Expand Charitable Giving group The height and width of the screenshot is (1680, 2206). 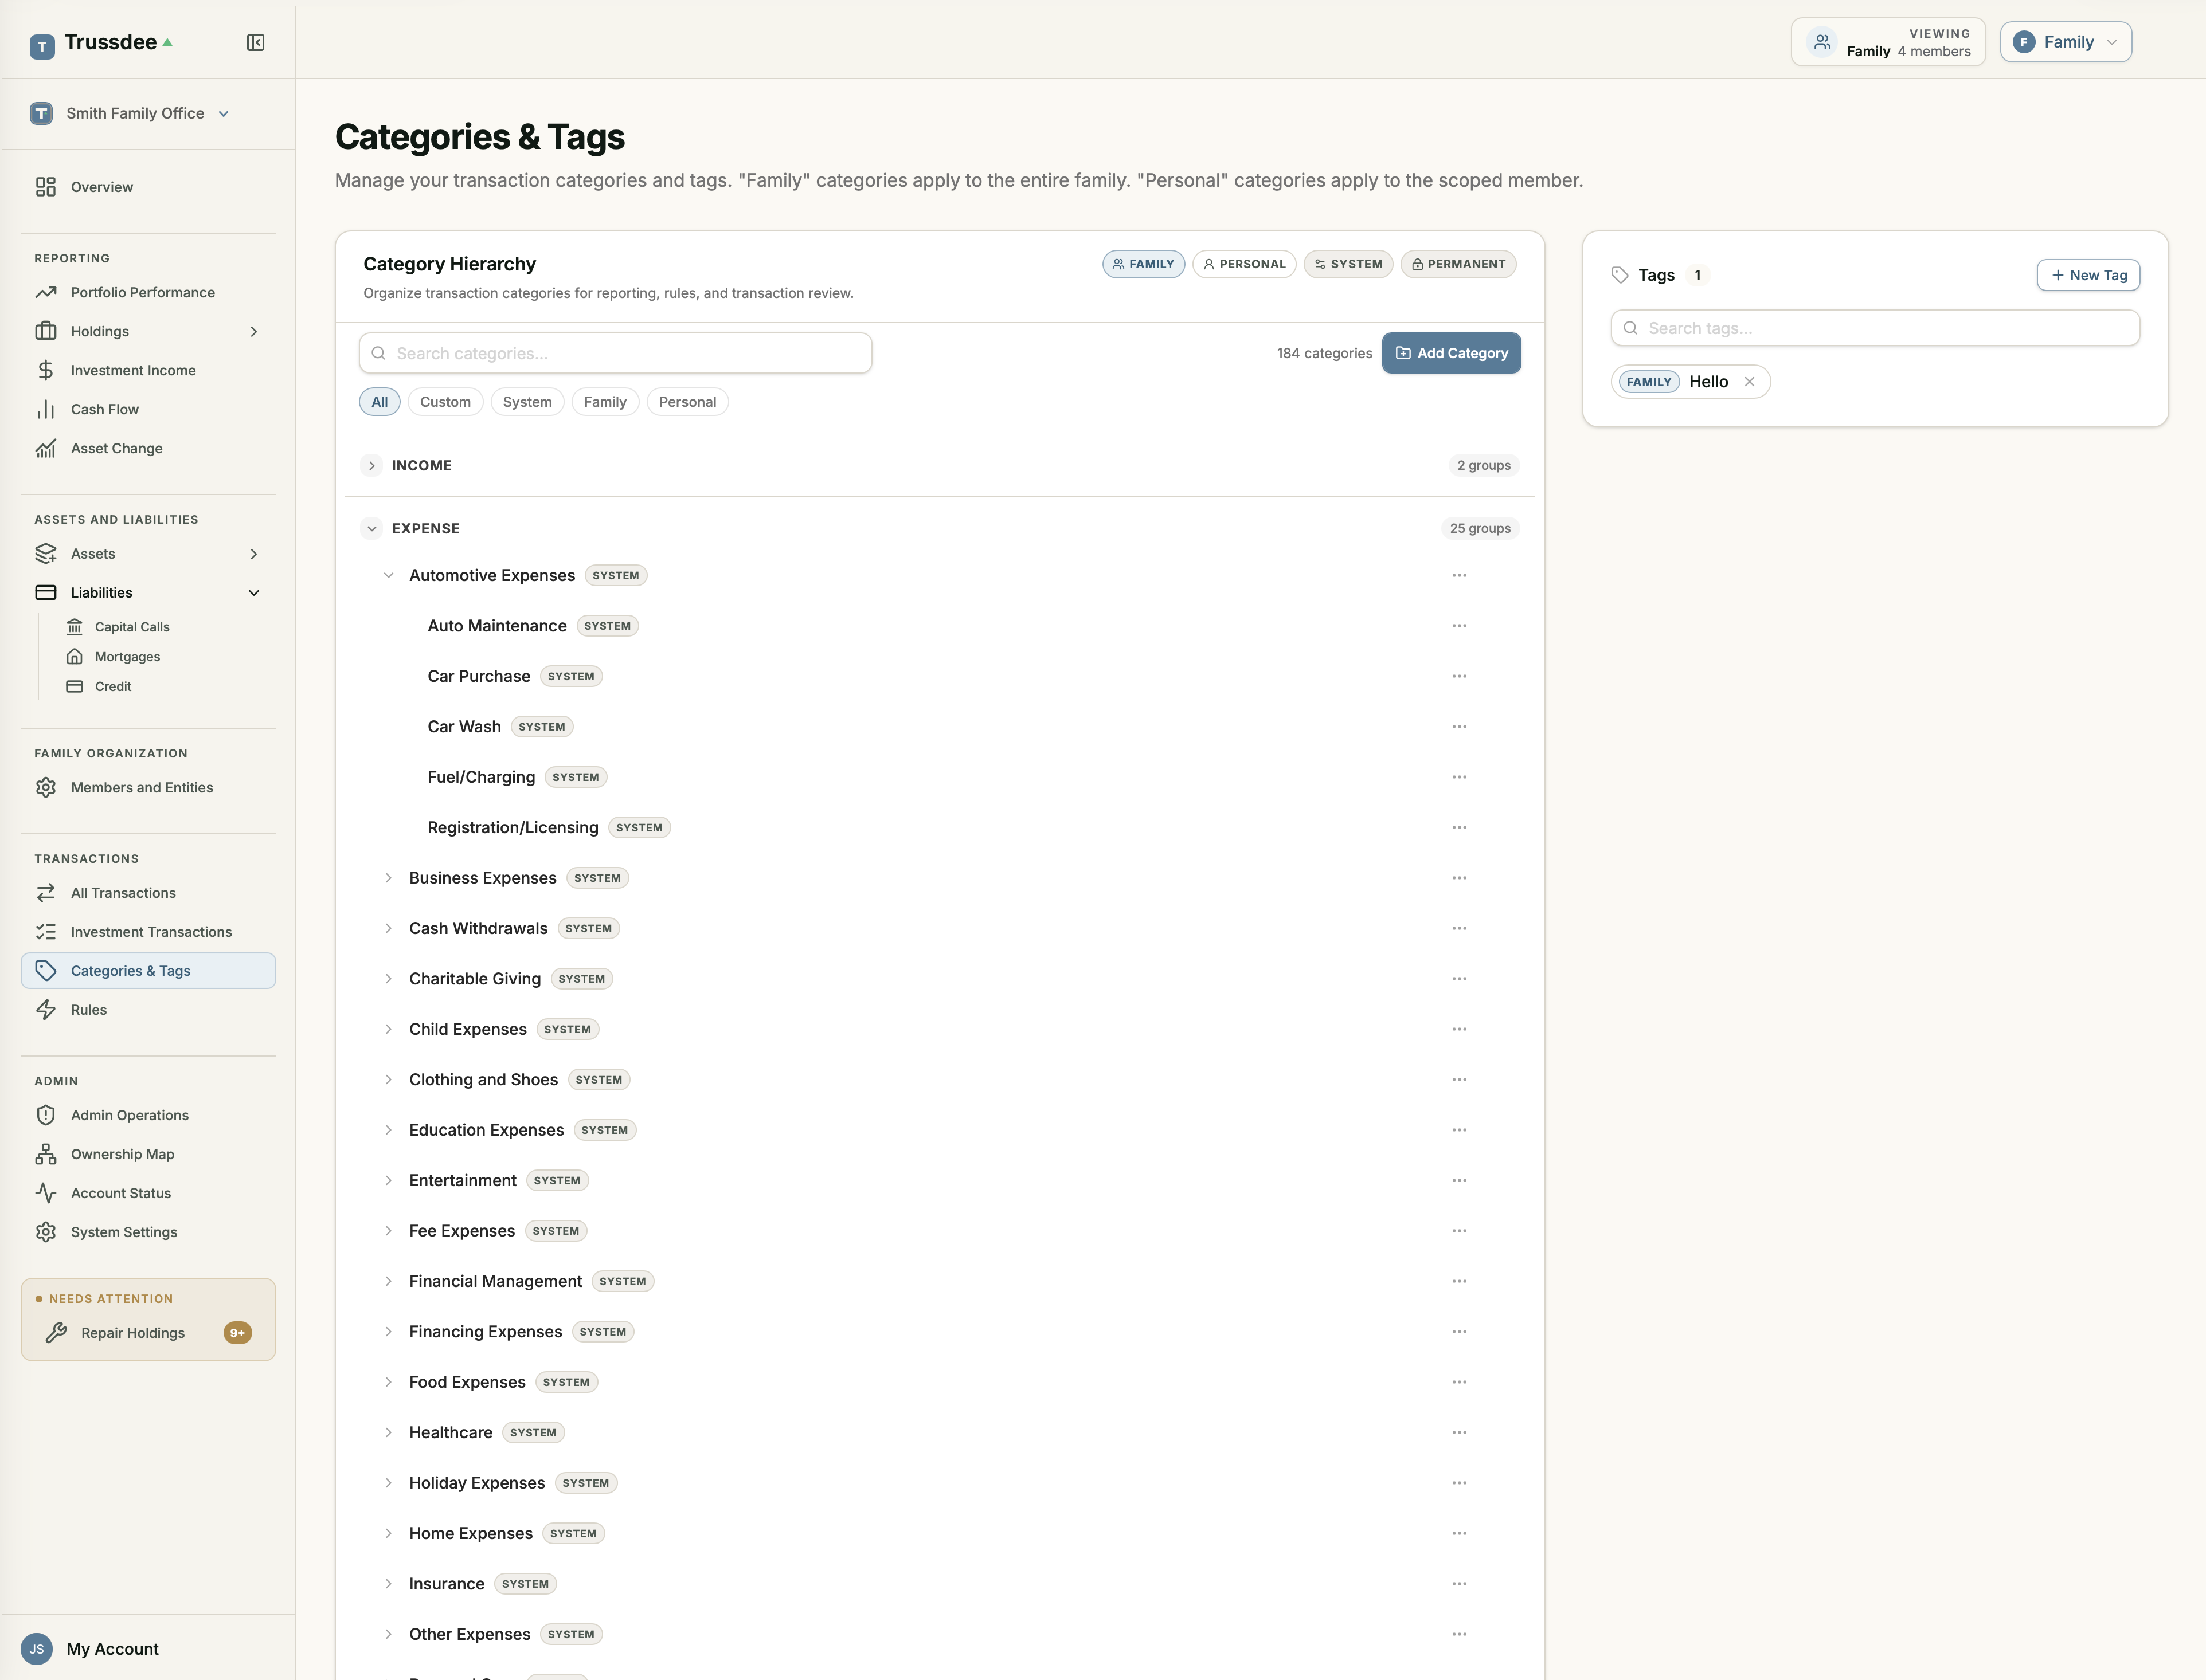388,979
